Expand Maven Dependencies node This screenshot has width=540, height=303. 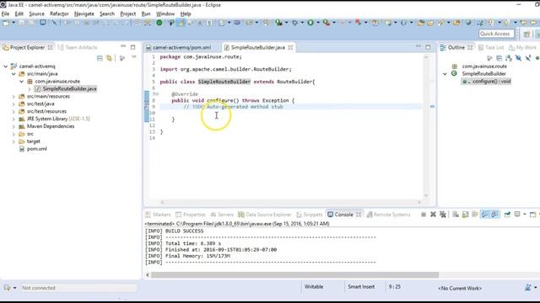pyautogui.click(x=13, y=126)
